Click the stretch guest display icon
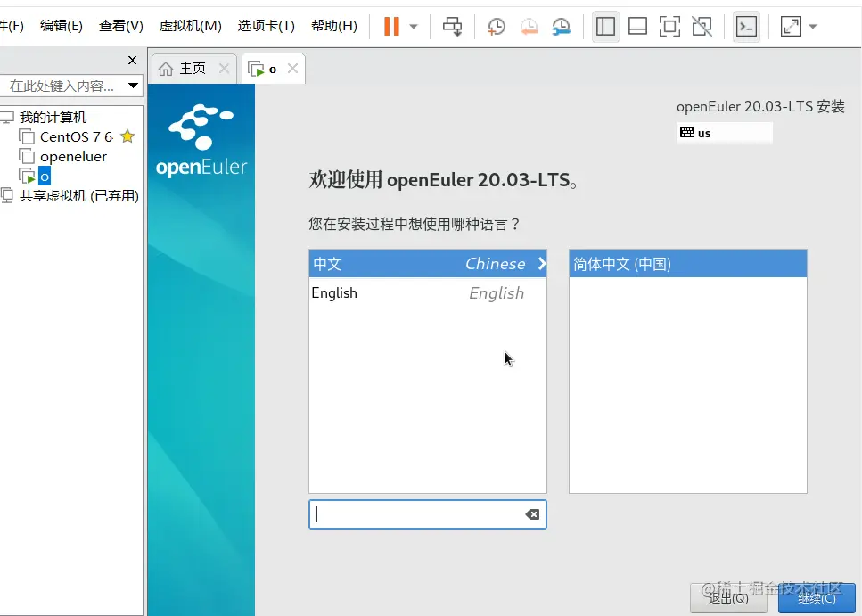The image size is (862, 616). coord(791,26)
